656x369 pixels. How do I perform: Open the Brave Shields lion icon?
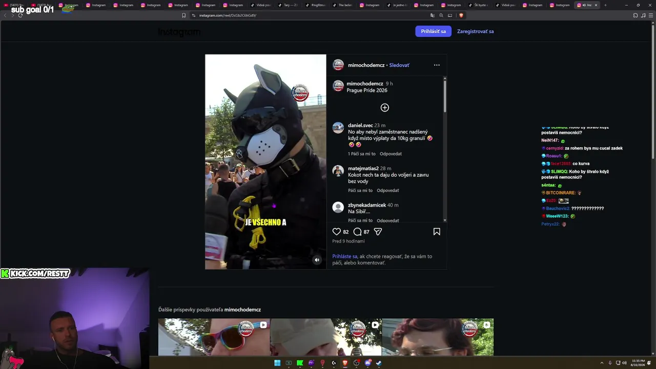click(x=461, y=15)
